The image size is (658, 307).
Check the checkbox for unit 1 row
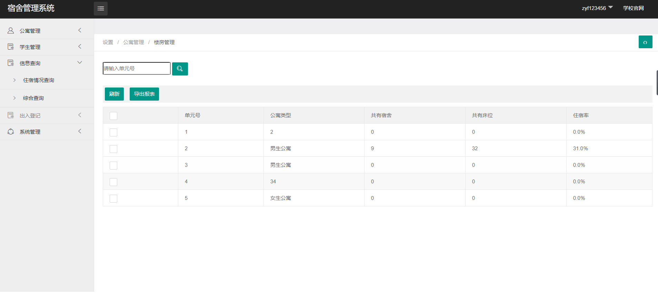click(113, 132)
